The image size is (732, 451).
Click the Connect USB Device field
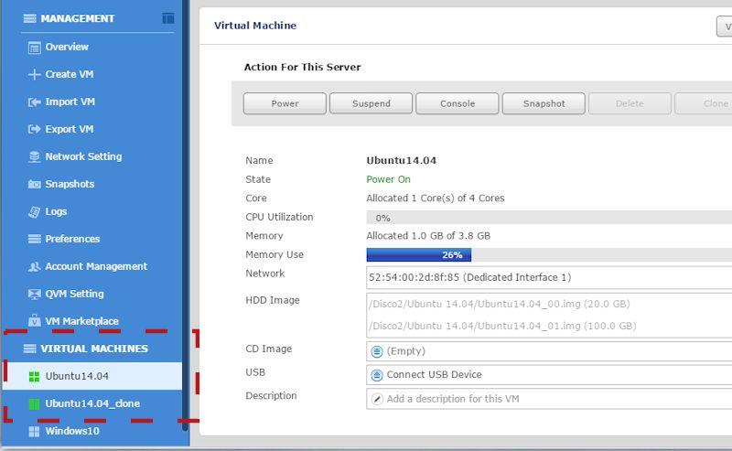click(549, 375)
